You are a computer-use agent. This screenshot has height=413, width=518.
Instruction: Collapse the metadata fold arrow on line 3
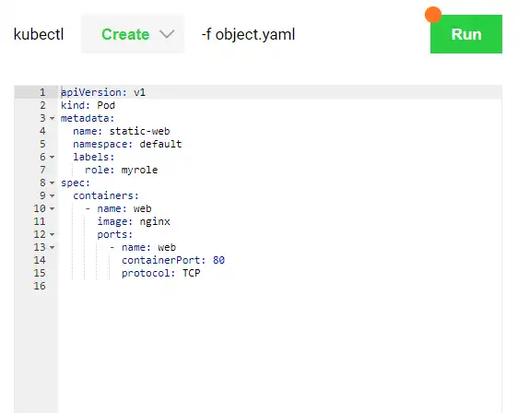pos(53,118)
